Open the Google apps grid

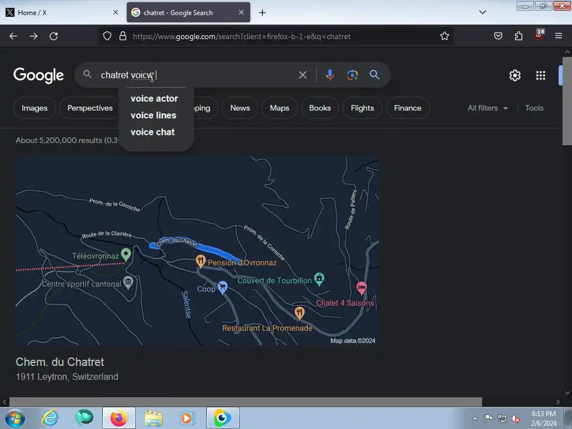(x=541, y=75)
